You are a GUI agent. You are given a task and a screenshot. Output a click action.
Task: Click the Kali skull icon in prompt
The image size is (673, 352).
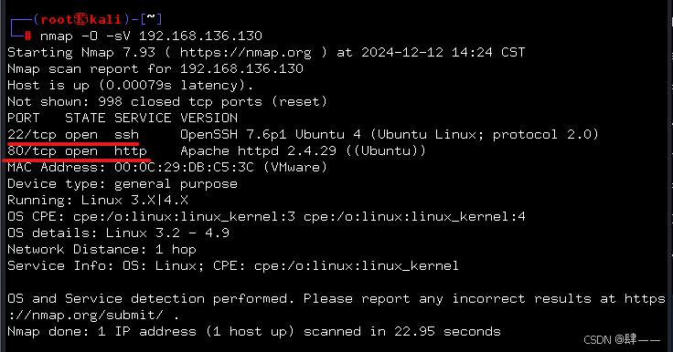(81, 19)
